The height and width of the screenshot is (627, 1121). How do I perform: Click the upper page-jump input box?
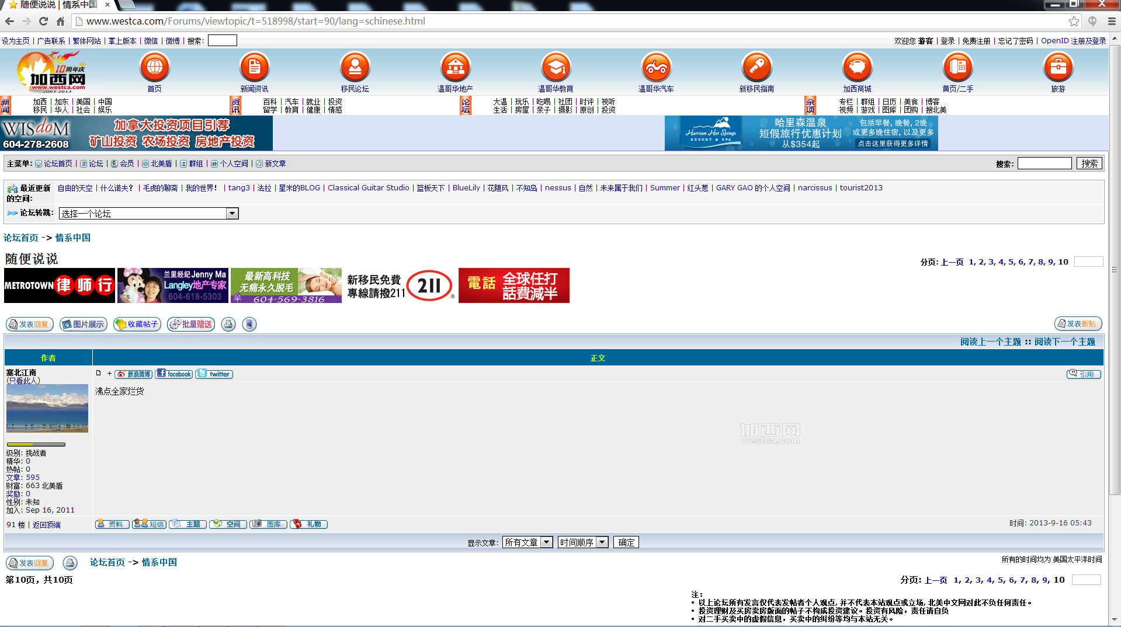(x=1088, y=262)
